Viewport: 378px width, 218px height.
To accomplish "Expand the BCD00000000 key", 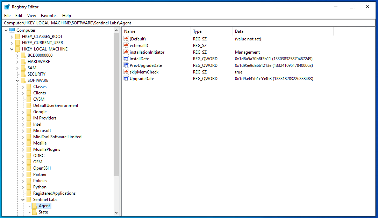I will point(17,55).
